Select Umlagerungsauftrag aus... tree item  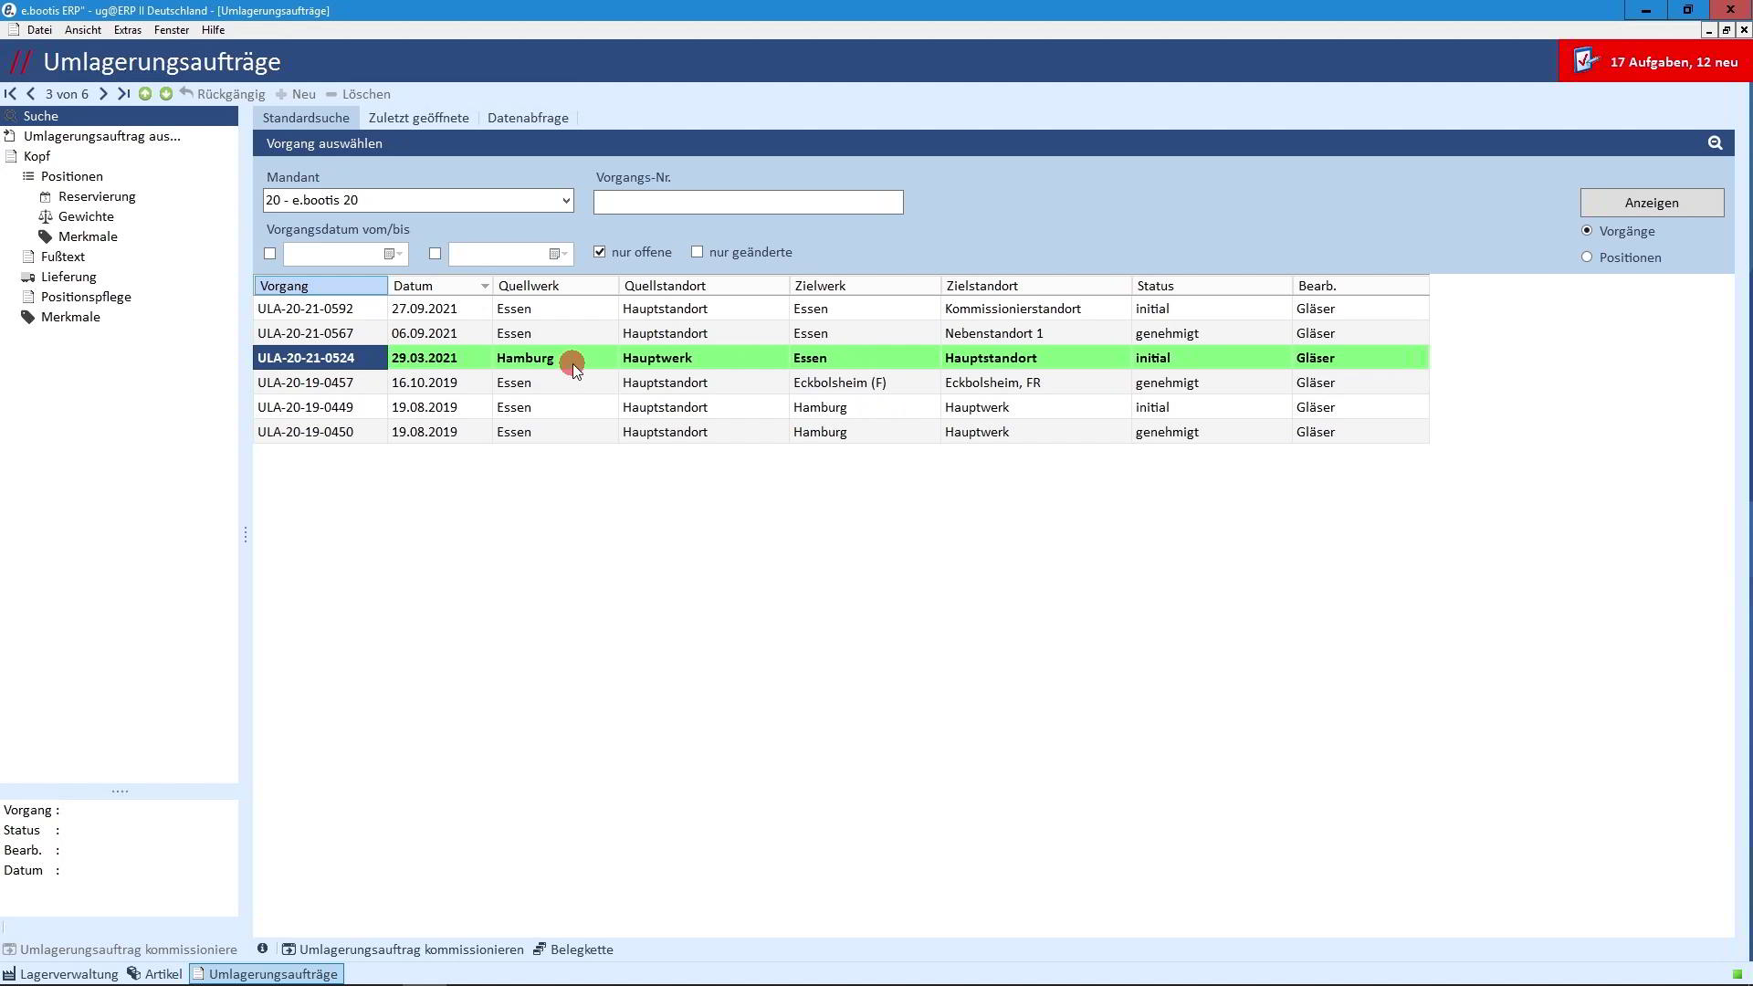[x=102, y=136]
